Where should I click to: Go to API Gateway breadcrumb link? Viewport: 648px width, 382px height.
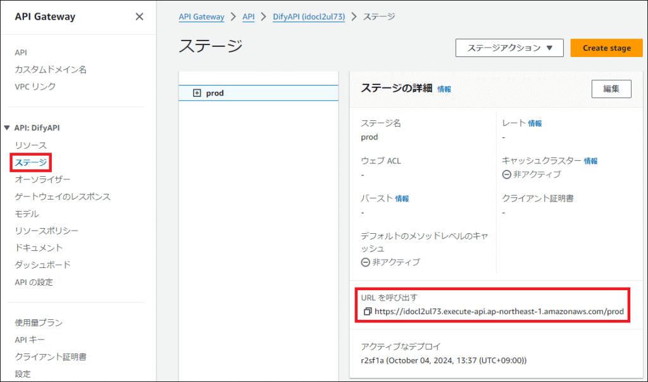point(201,17)
